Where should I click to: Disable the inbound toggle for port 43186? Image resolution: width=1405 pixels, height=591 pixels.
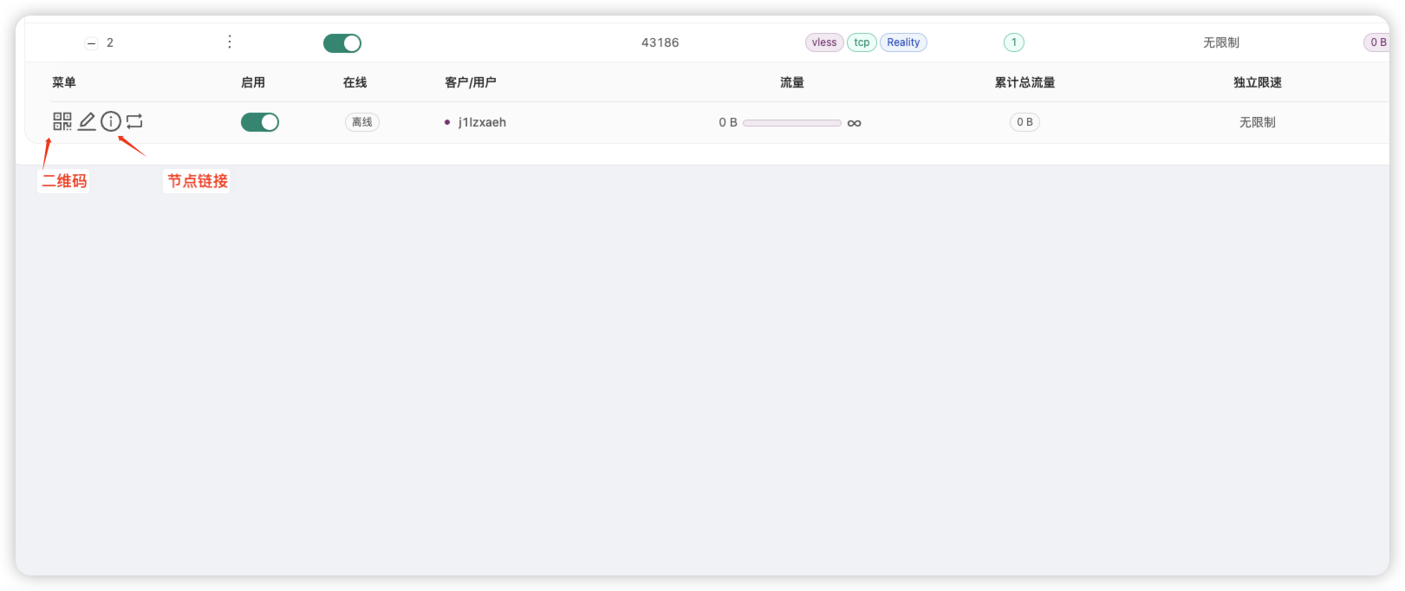click(342, 43)
